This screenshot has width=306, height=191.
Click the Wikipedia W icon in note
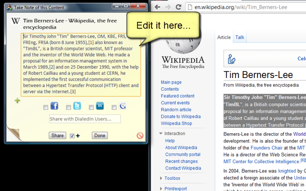coord(16,21)
